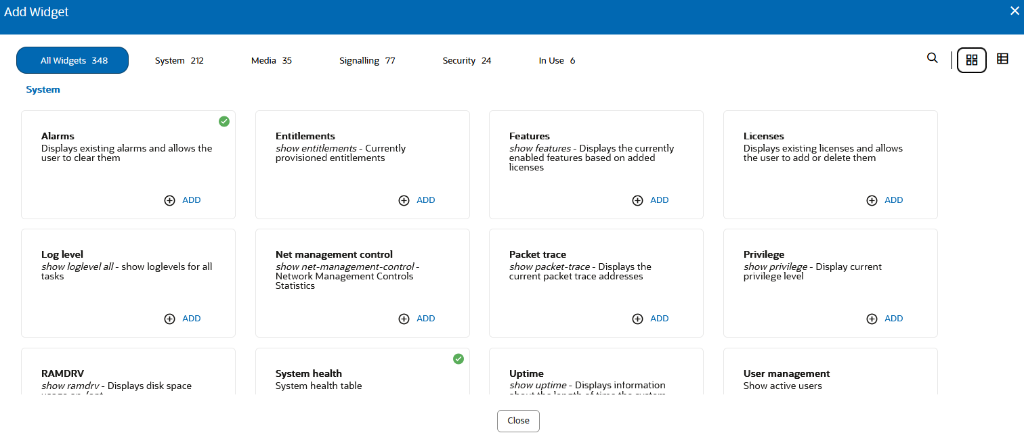Click the Net management control title

coord(334,255)
